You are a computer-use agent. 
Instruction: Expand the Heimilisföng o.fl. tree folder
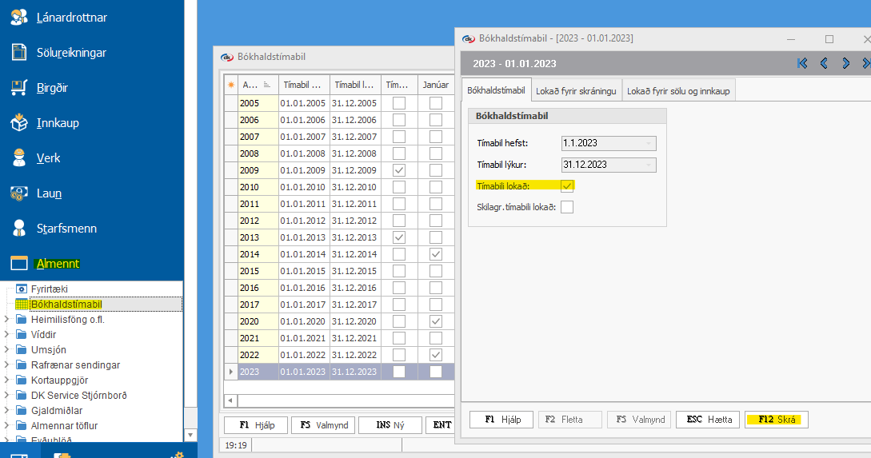coord(7,320)
